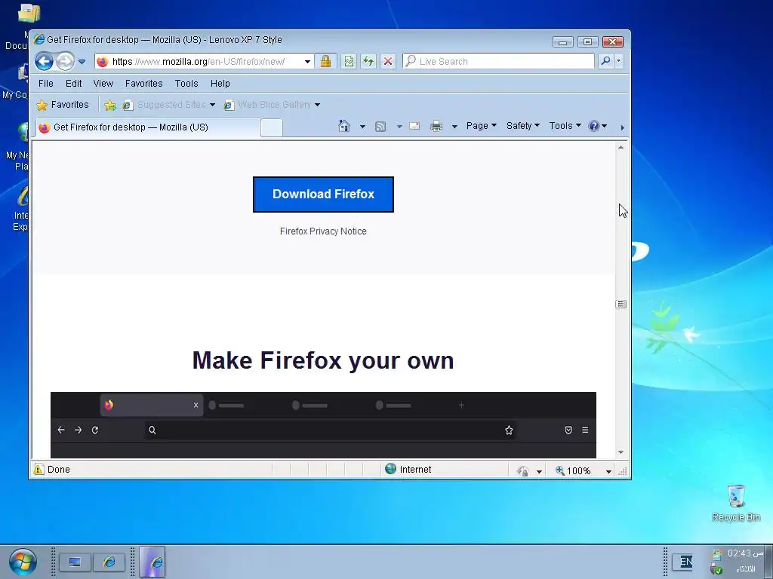The width and height of the screenshot is (773, 579).
Task: Click the Forward navigation arrow
Action: pos(65,62)
